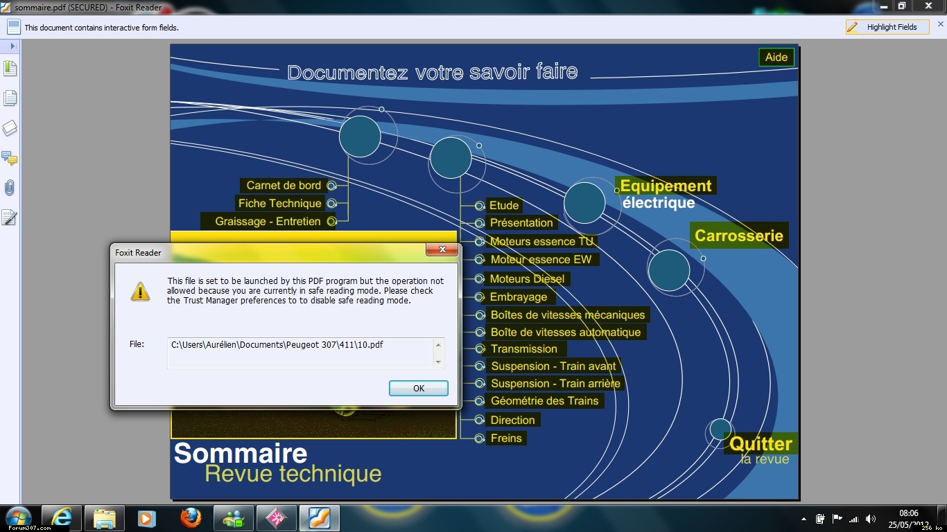Click the Documentez votre savoir faire heading

pyautogui.click(x=433, y=72)
